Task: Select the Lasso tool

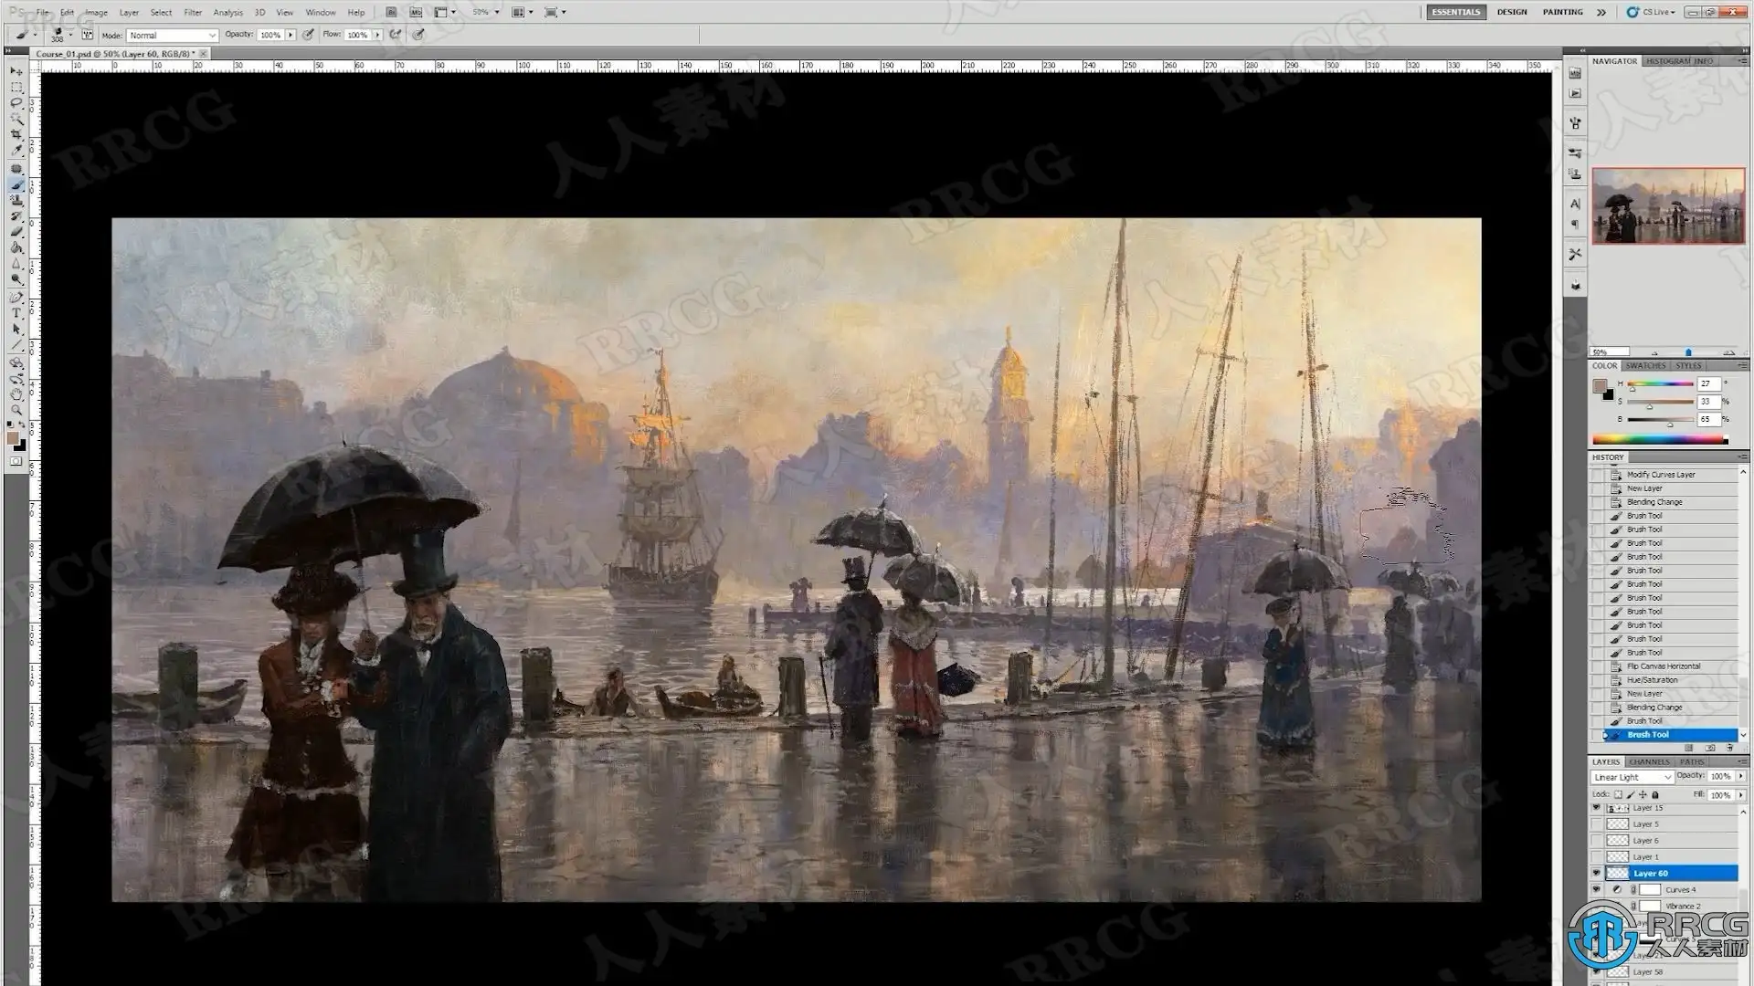Action: 16,103
